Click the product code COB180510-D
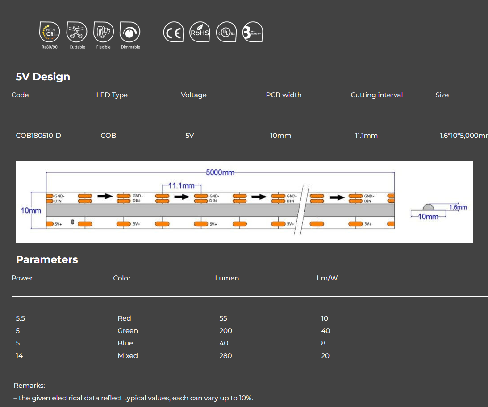488x407 pixels. click(x=38, y=135)
